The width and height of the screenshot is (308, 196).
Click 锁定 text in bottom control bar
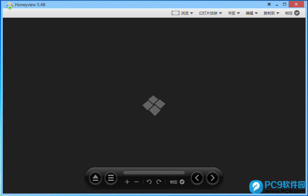point(174,182)
